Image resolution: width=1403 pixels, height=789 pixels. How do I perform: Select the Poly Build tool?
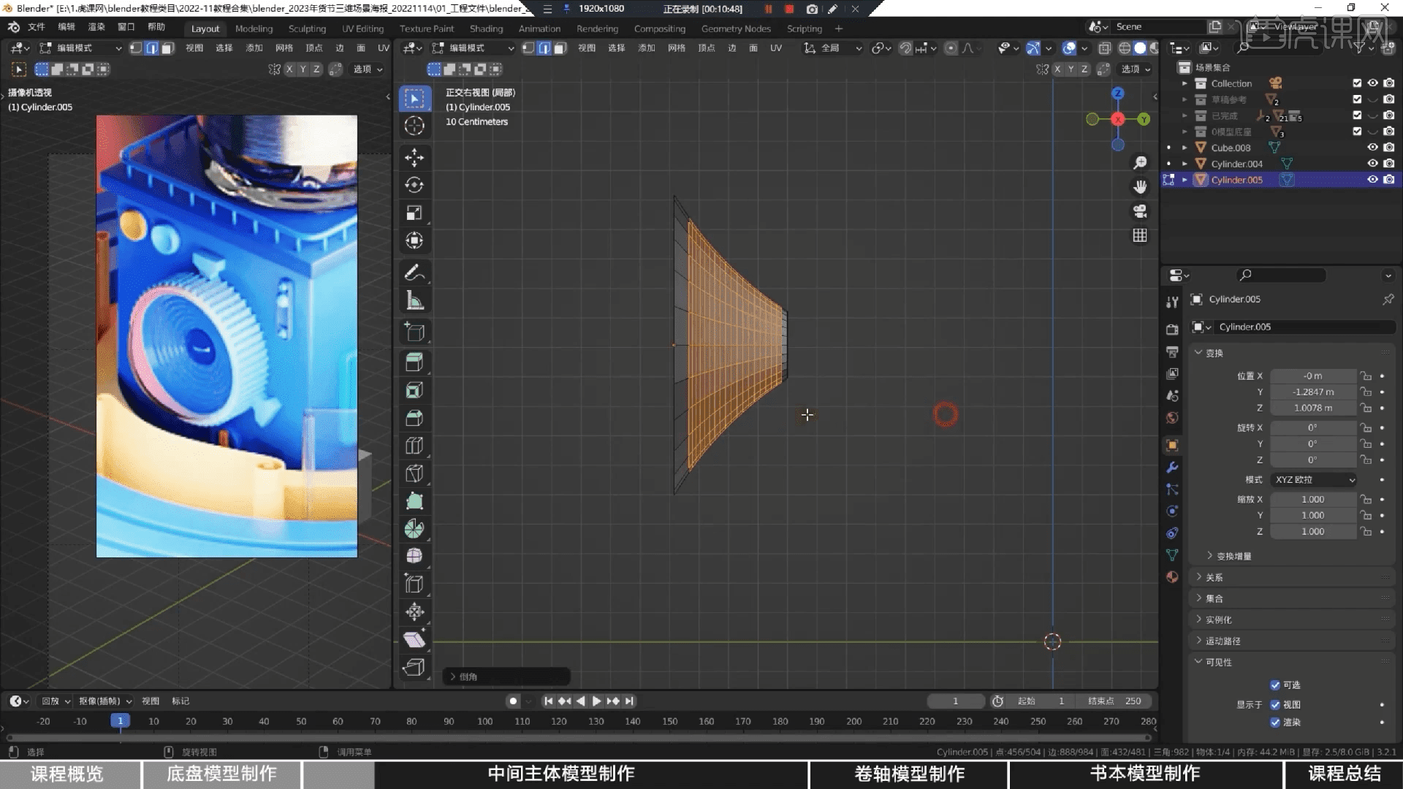pos(414,501)
